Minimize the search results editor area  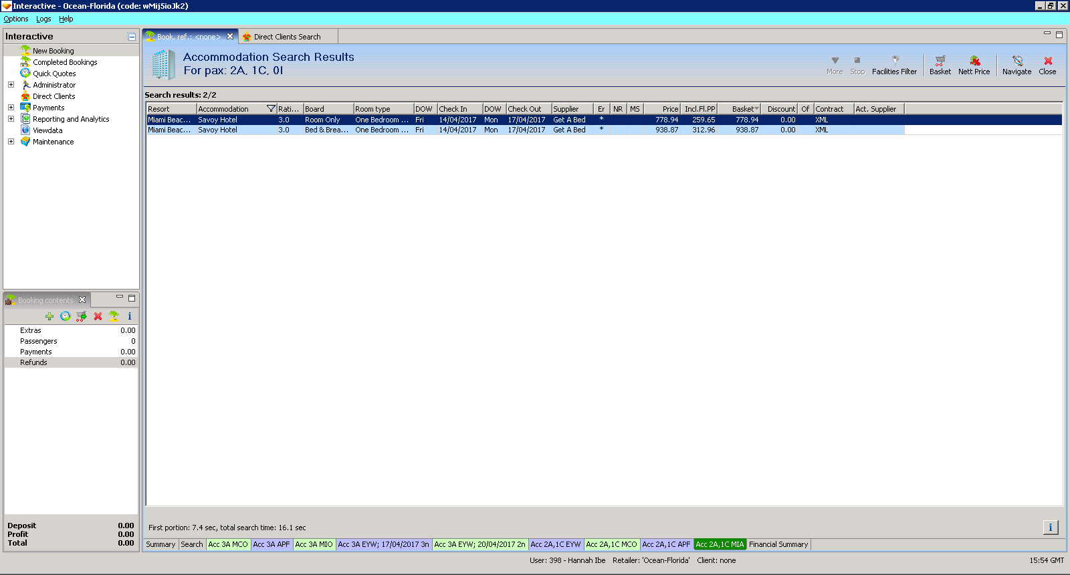pyautogui.click(x=1047, y=34)
